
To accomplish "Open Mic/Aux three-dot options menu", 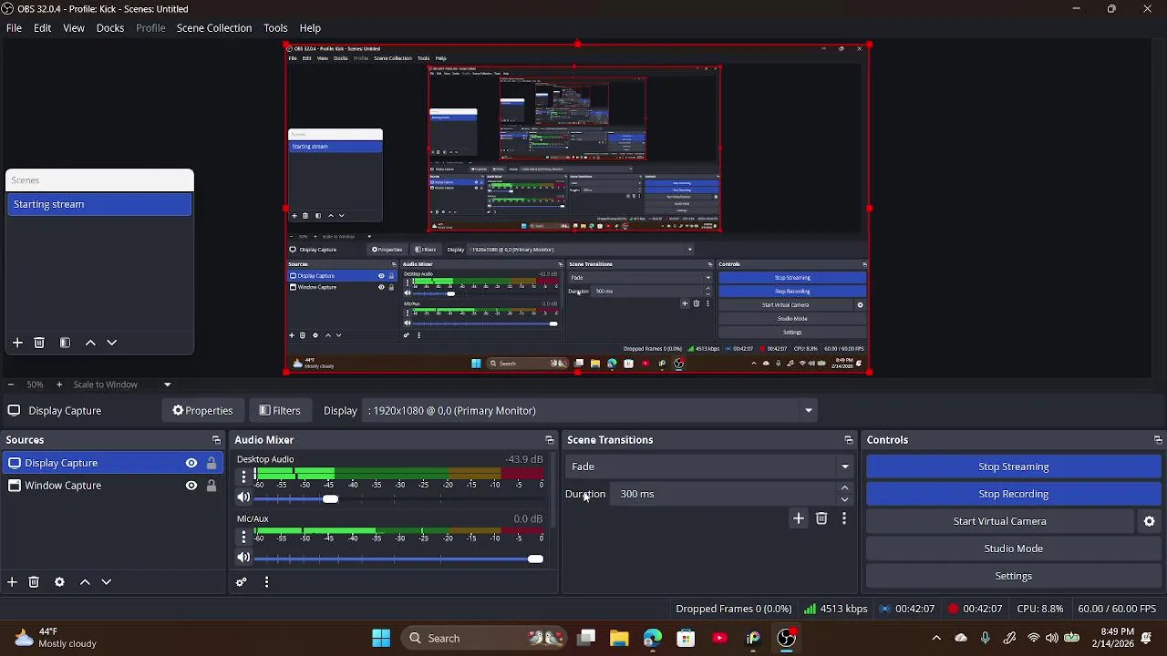I will point(243,537).
